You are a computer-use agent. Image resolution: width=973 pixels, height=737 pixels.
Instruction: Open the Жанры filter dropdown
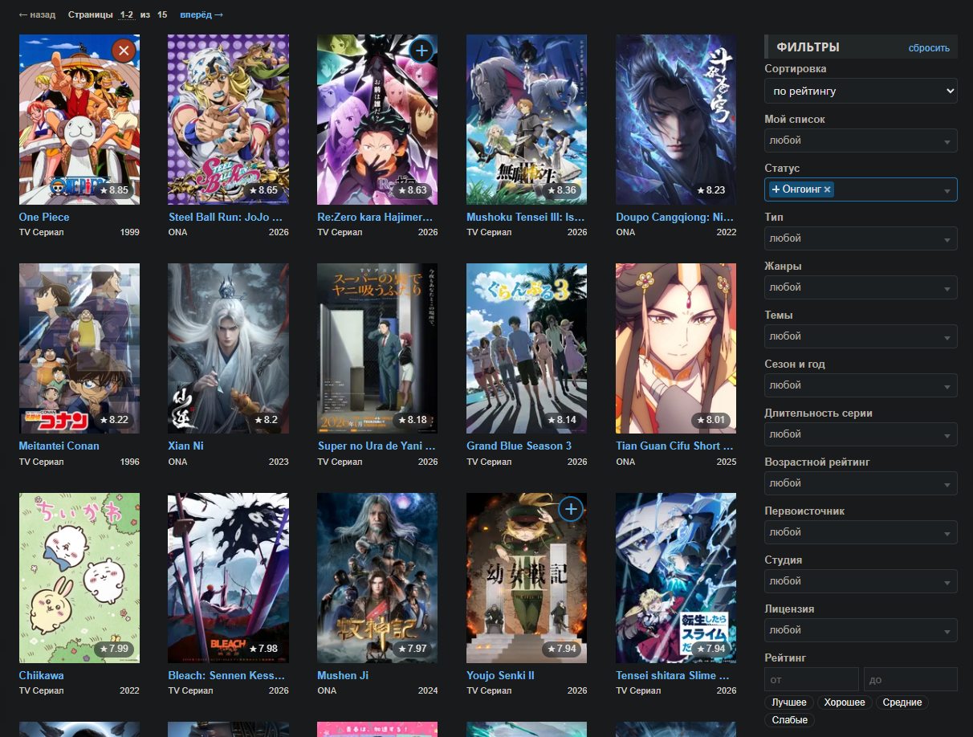point(861,287)
